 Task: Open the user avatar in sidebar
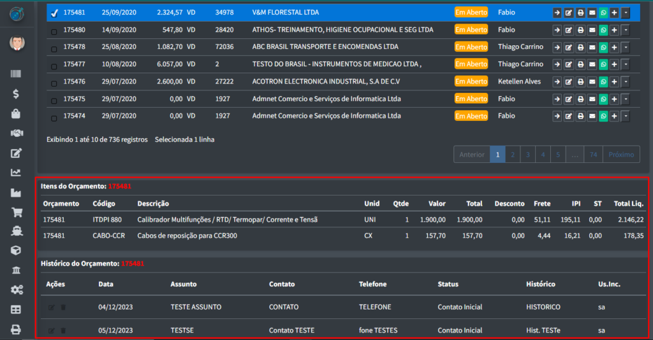pos(17,43)
